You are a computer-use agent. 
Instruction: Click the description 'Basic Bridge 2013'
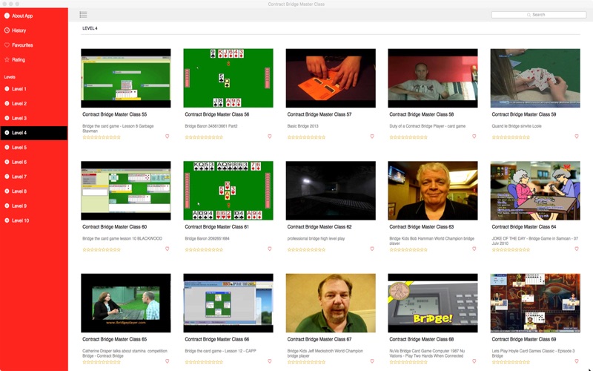tap(303, 126)
